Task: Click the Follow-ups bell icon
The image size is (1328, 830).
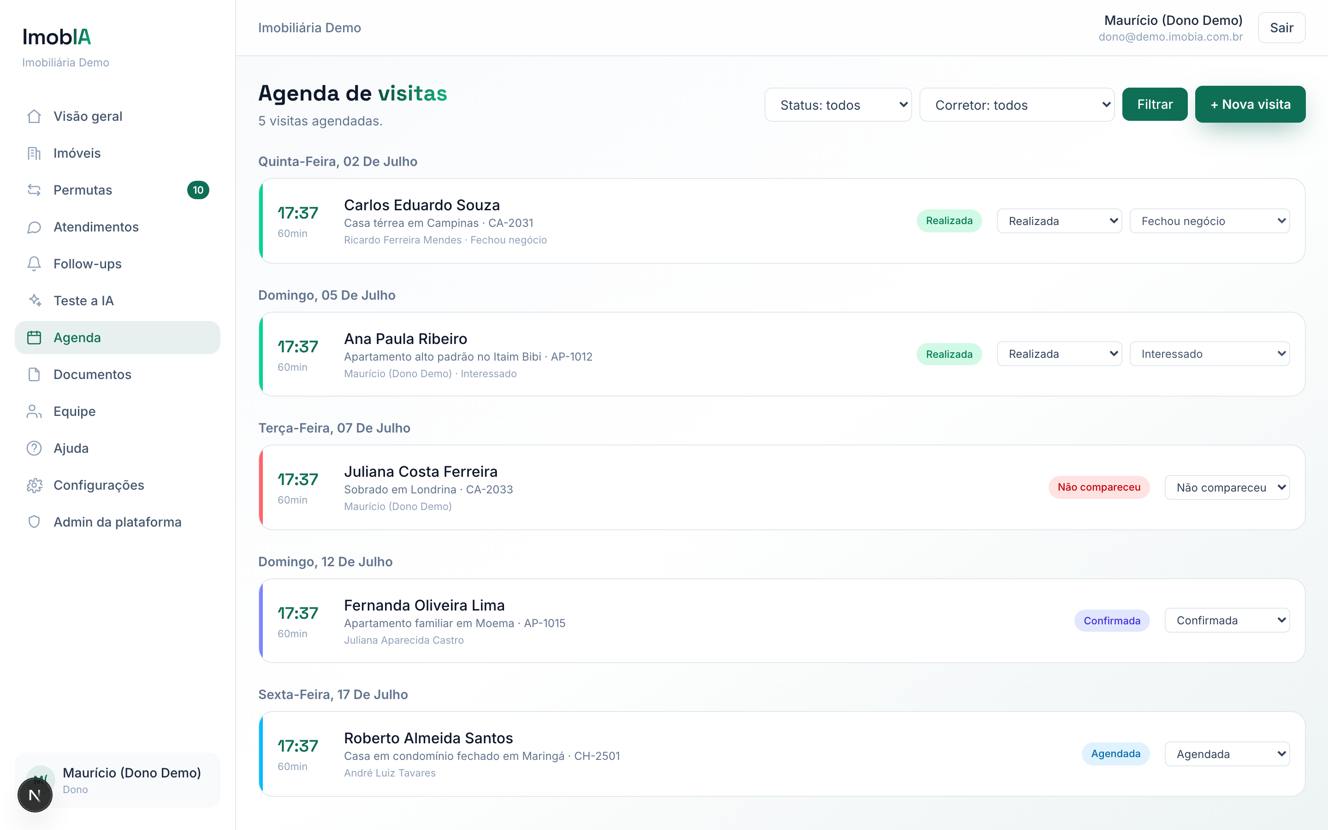Action: click(34, 263)
